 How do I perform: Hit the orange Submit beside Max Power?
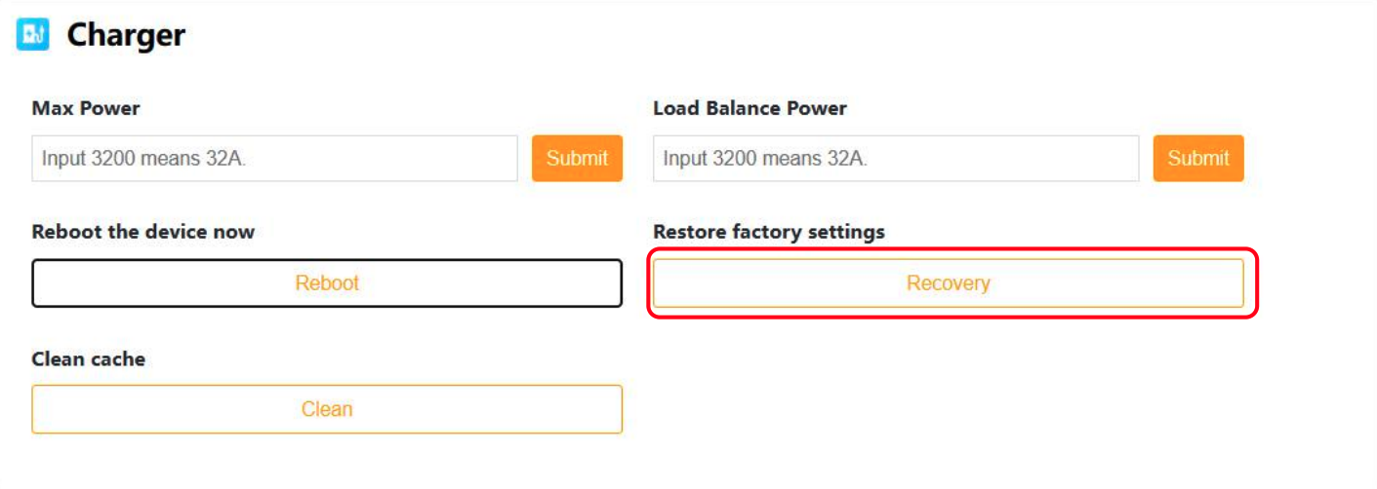click(x=577, y=158)
